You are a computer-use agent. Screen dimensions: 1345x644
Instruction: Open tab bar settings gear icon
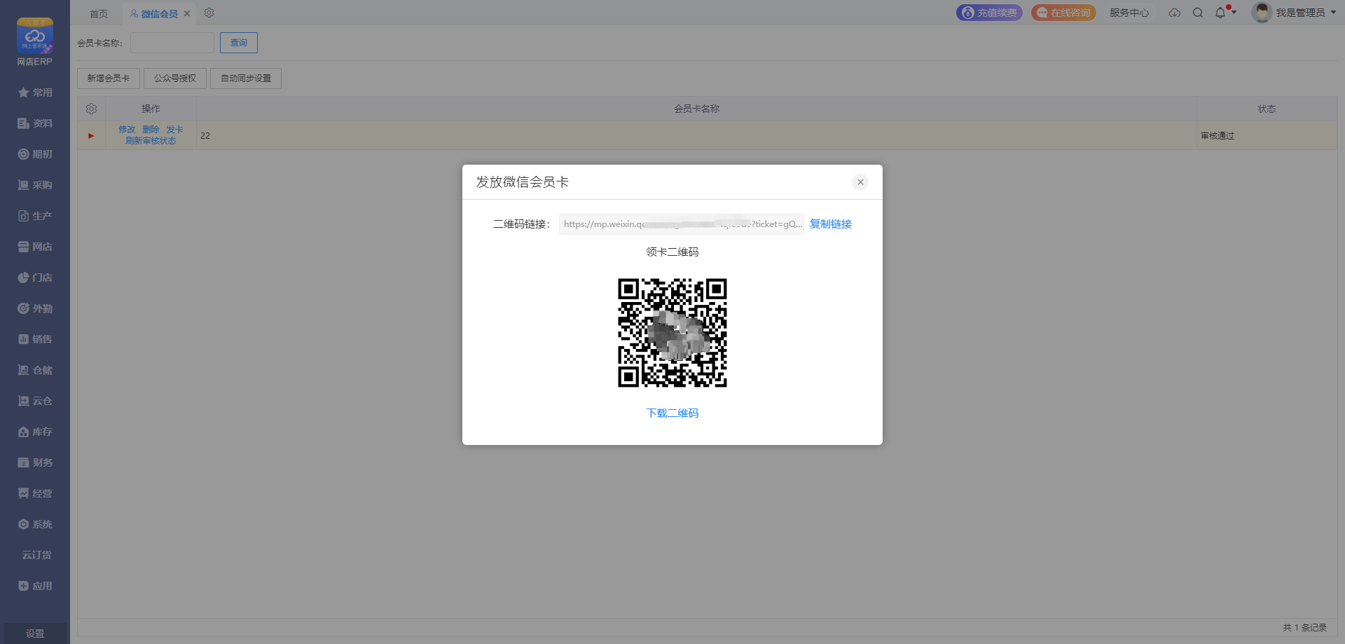pos(209,13)
